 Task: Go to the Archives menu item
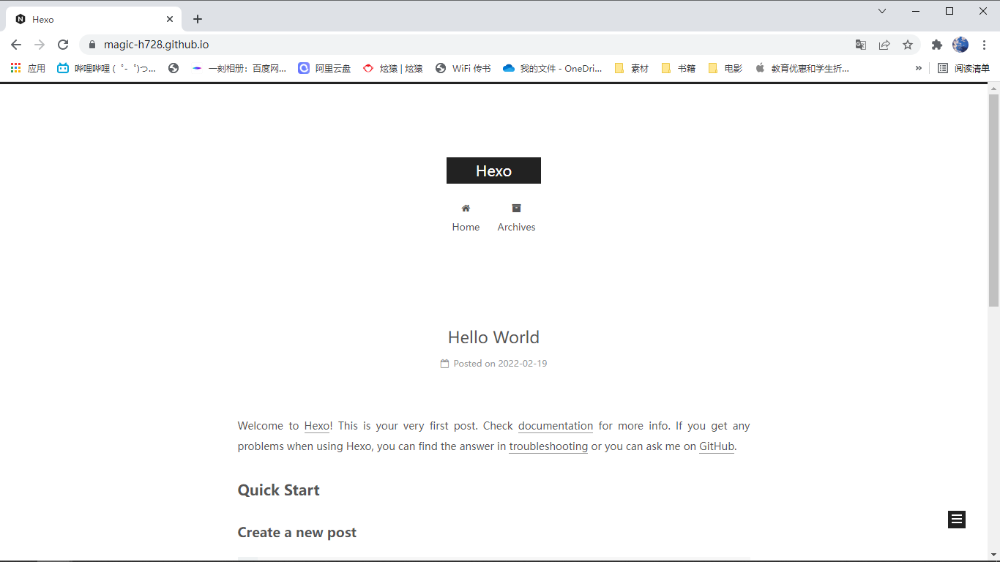coord(516,227)
